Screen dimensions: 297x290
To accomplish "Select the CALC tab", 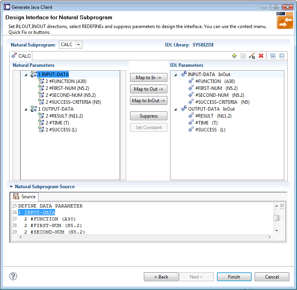I will point(21,56).
